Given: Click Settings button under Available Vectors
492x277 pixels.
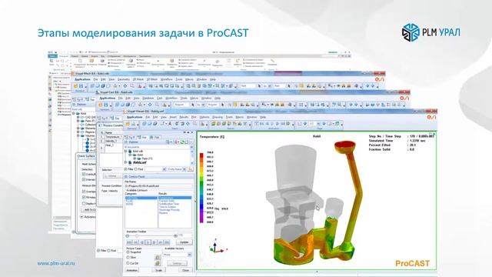Looking at the screenshot, I should [178, 263].
